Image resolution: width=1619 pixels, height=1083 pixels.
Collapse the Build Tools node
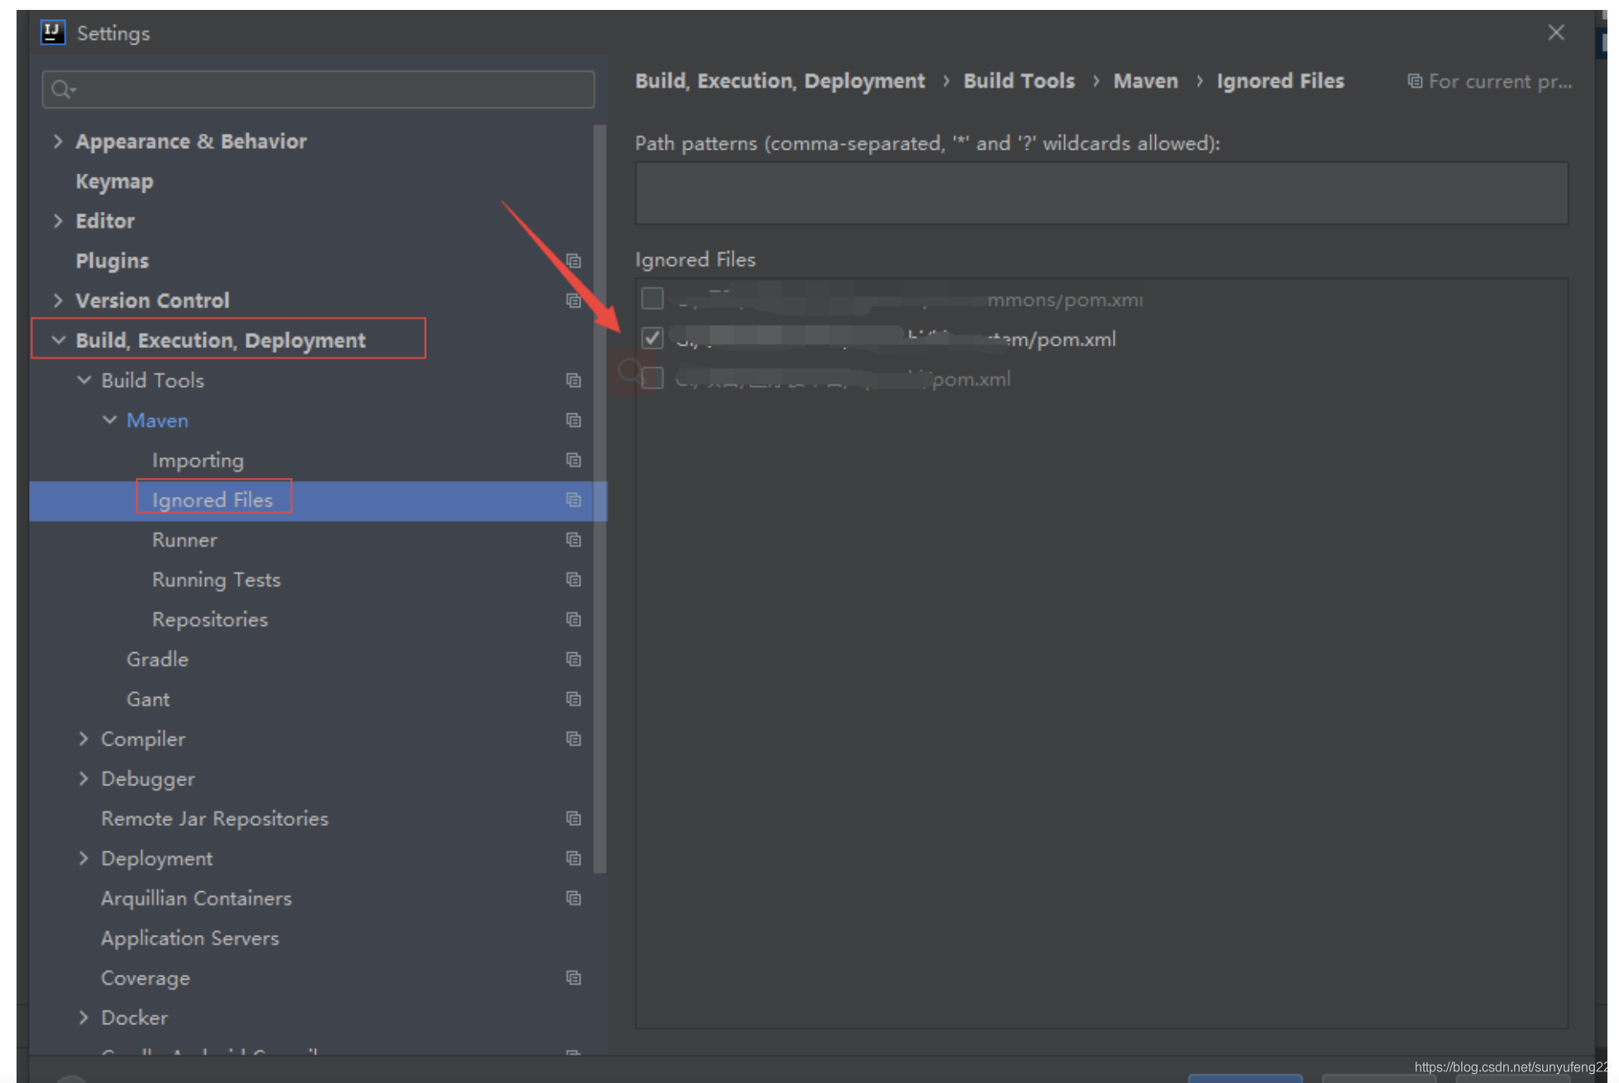coord(84,379)
